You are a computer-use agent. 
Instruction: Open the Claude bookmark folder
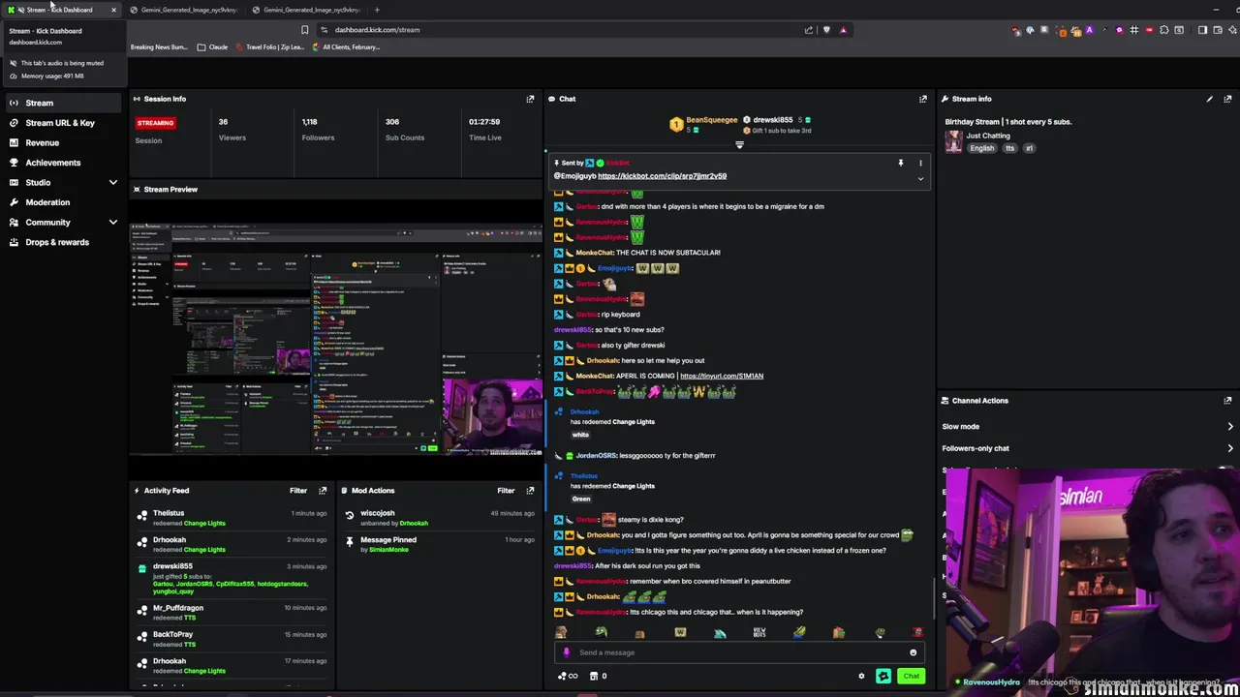pos(213,47)
